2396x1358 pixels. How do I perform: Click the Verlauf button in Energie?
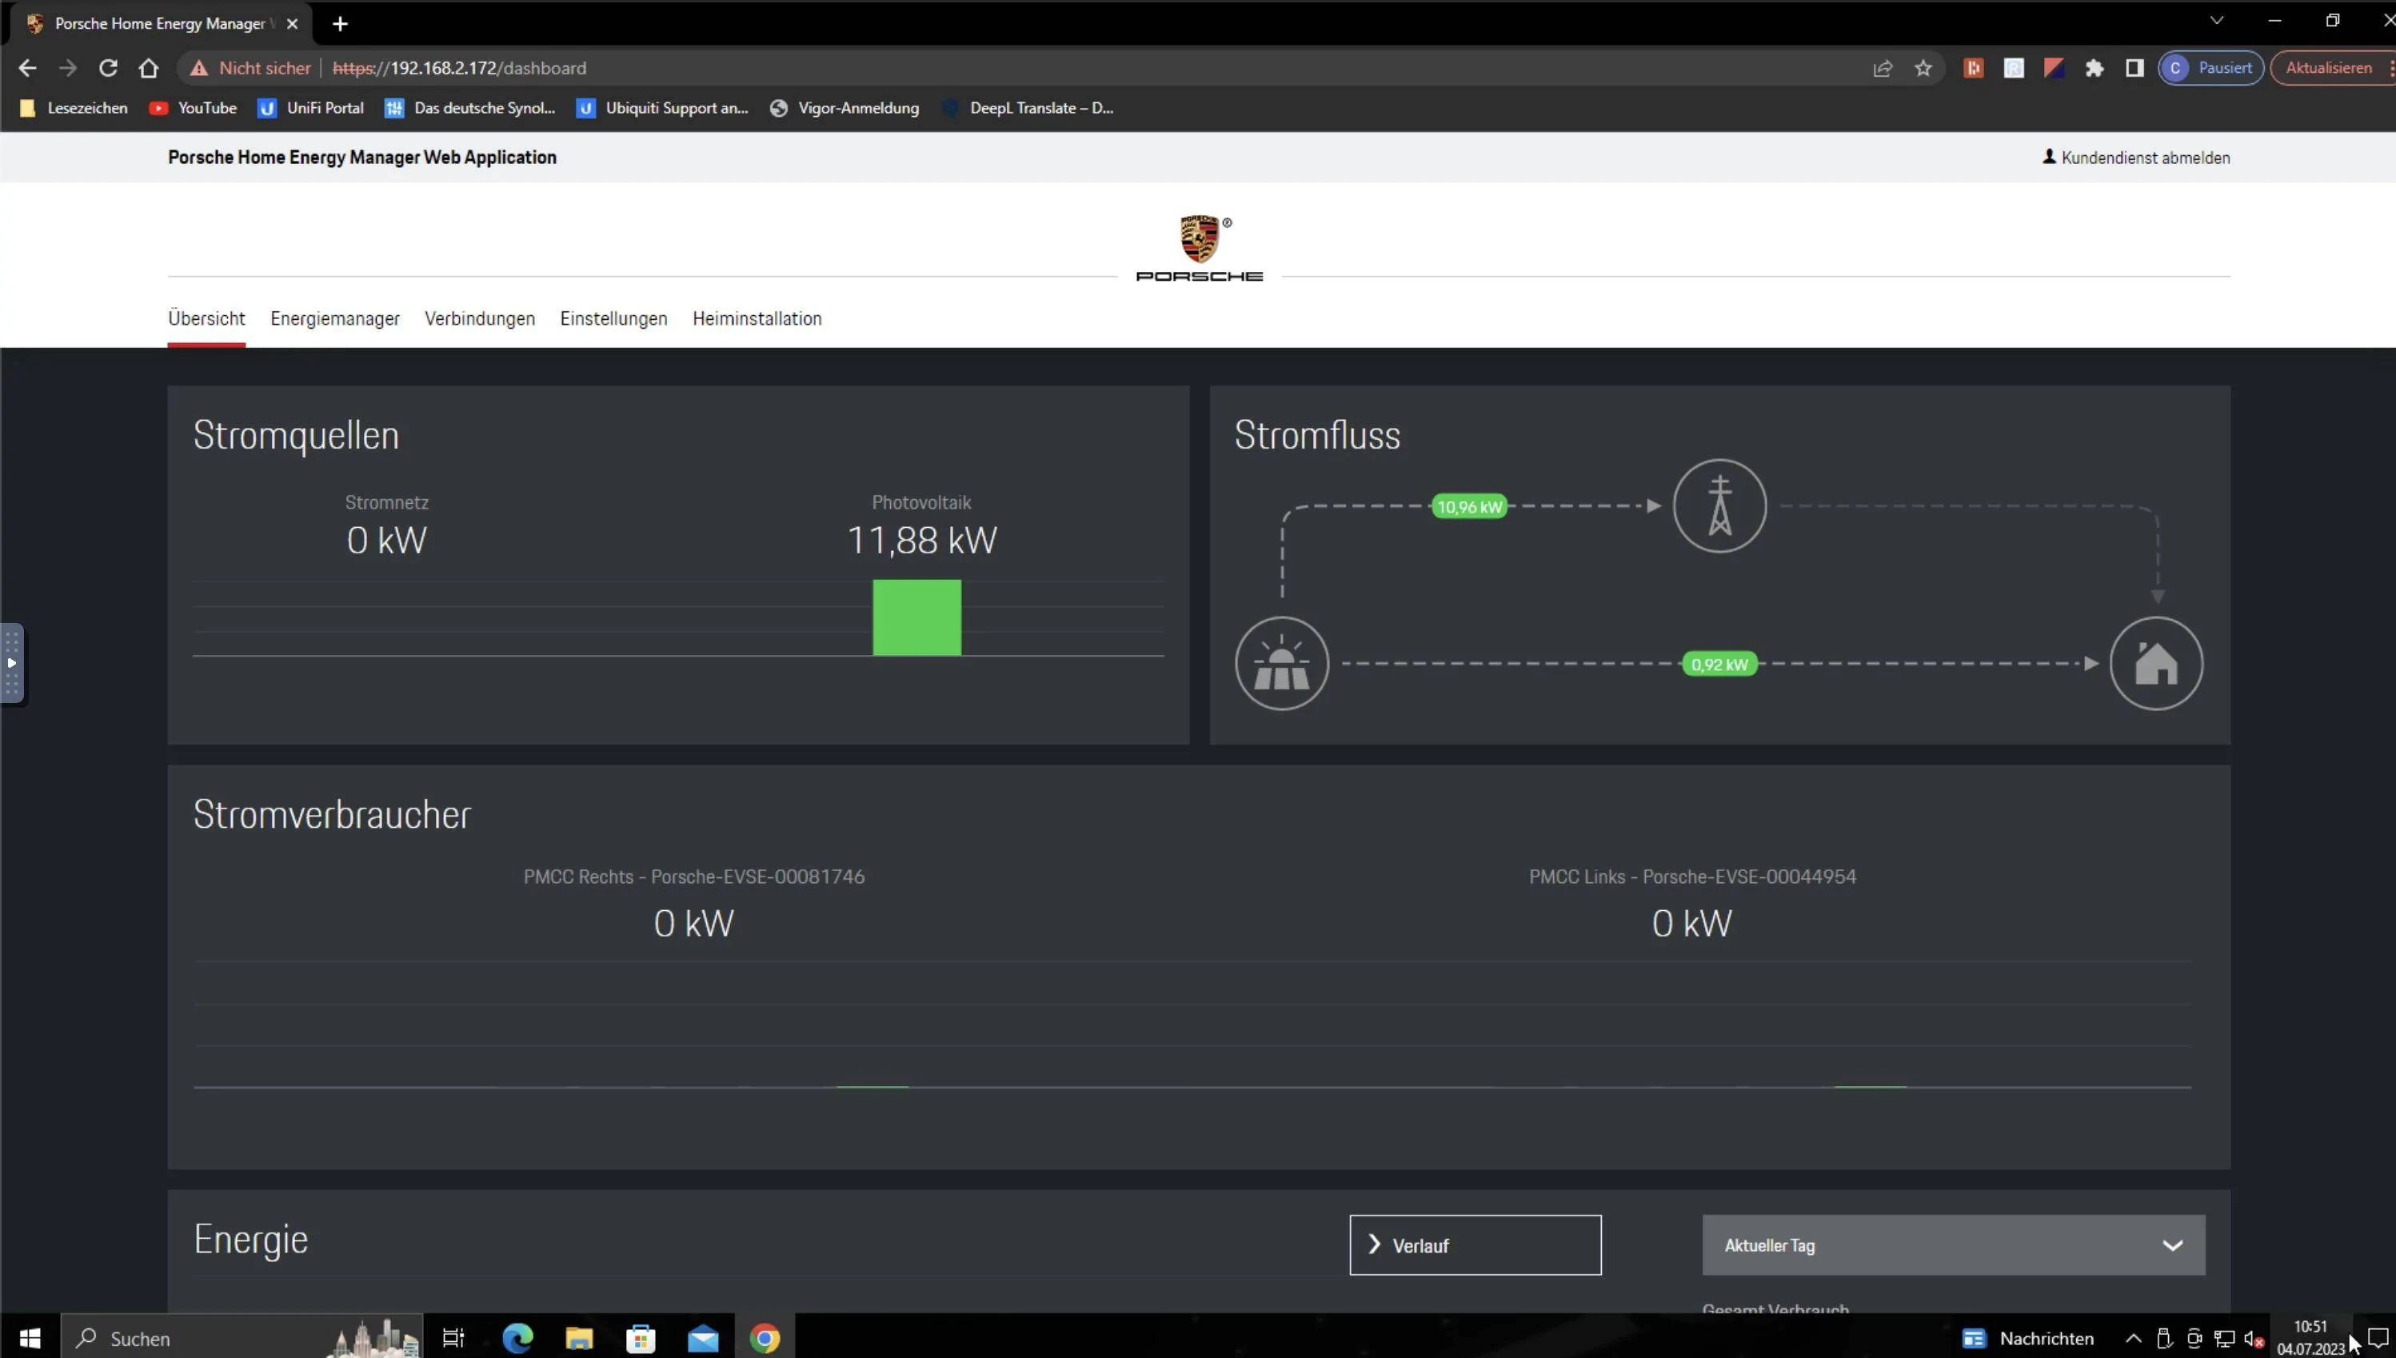point(1475,1245)
